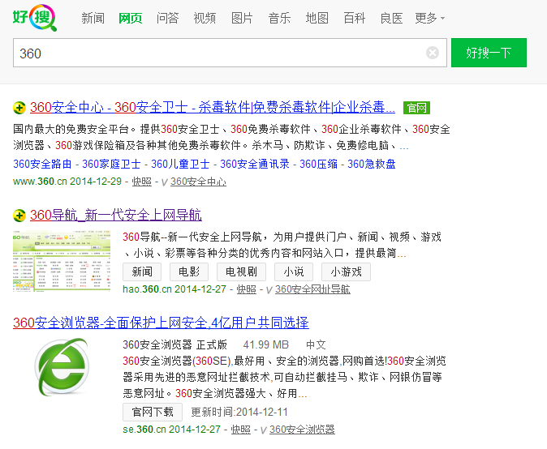Screen dimensions: 547x449
Task: Click the 好搜一下 search button
Action: [489, 53]
